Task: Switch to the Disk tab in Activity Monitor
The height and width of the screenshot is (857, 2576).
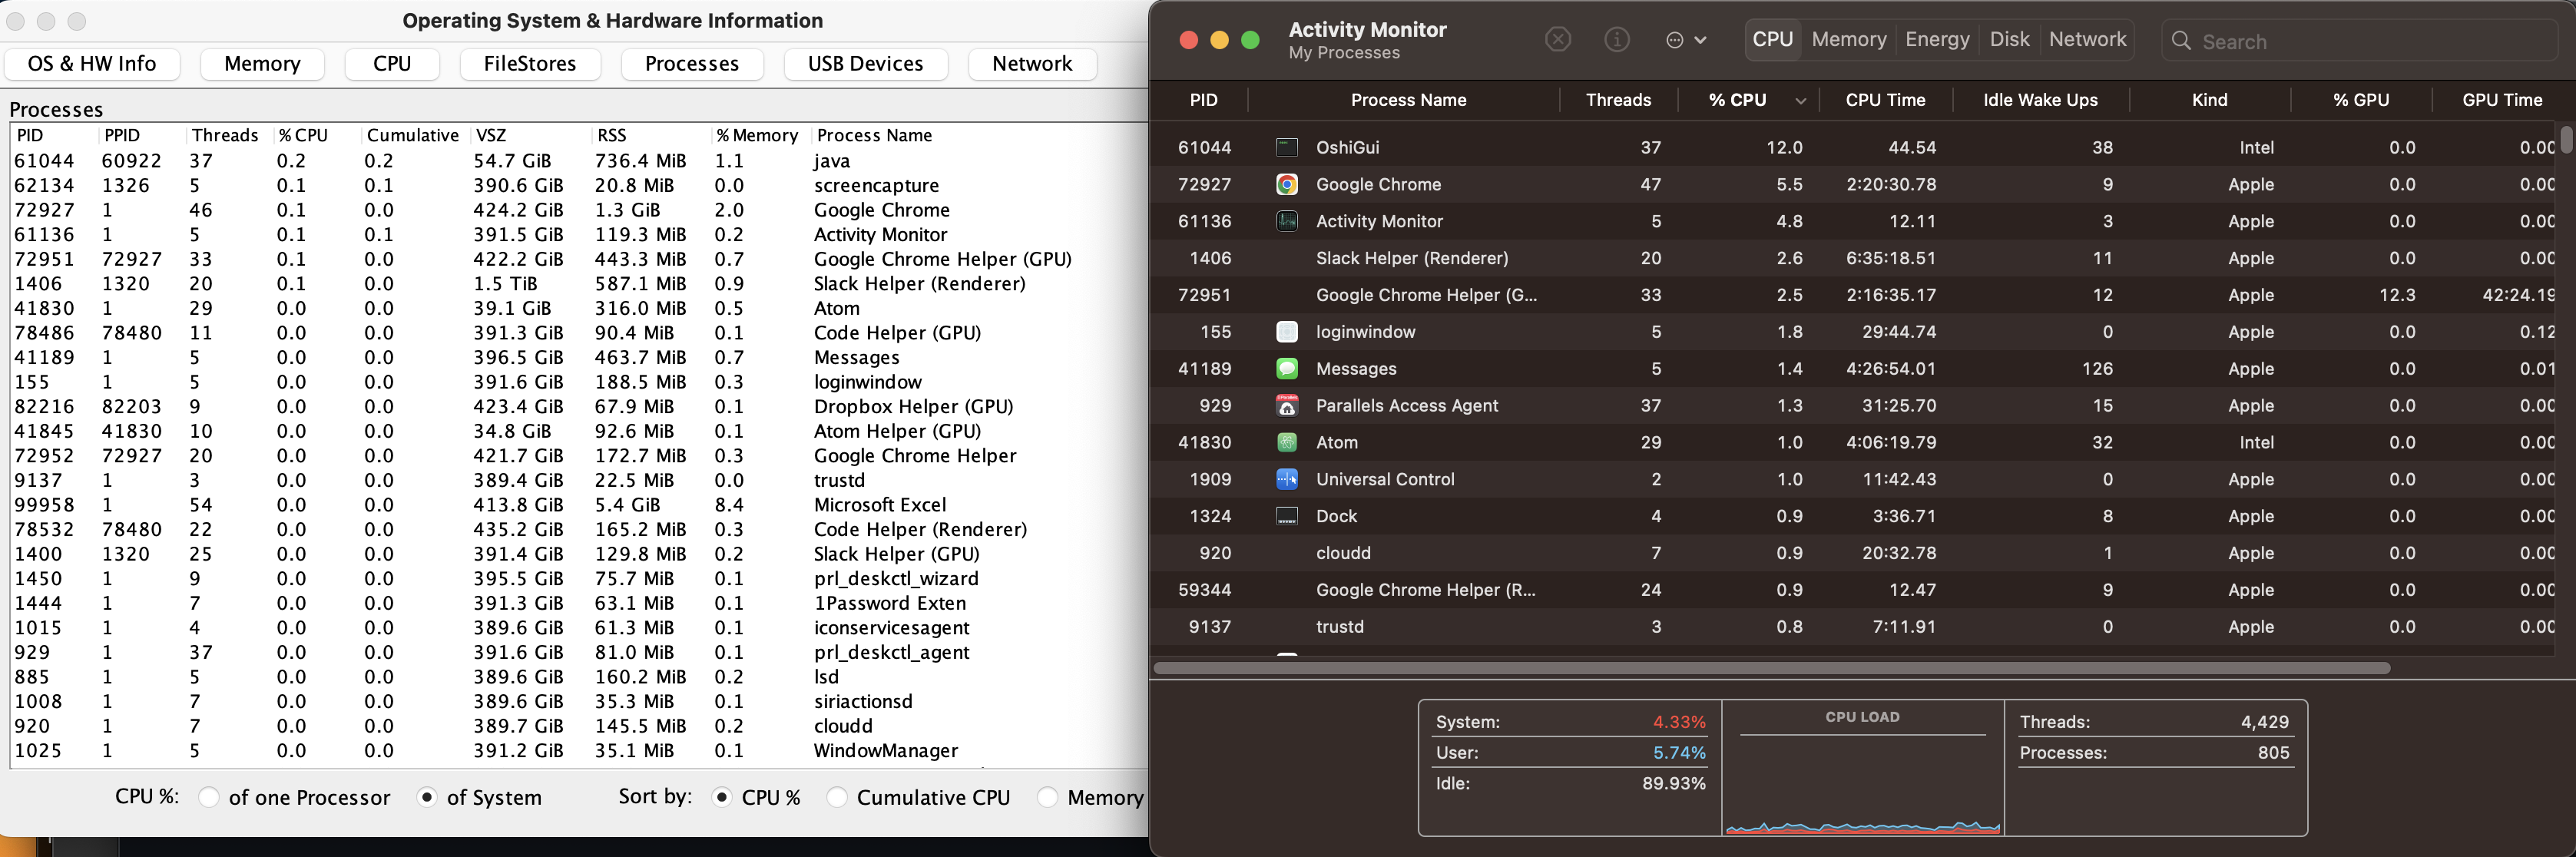Action: pos(2010,39)
